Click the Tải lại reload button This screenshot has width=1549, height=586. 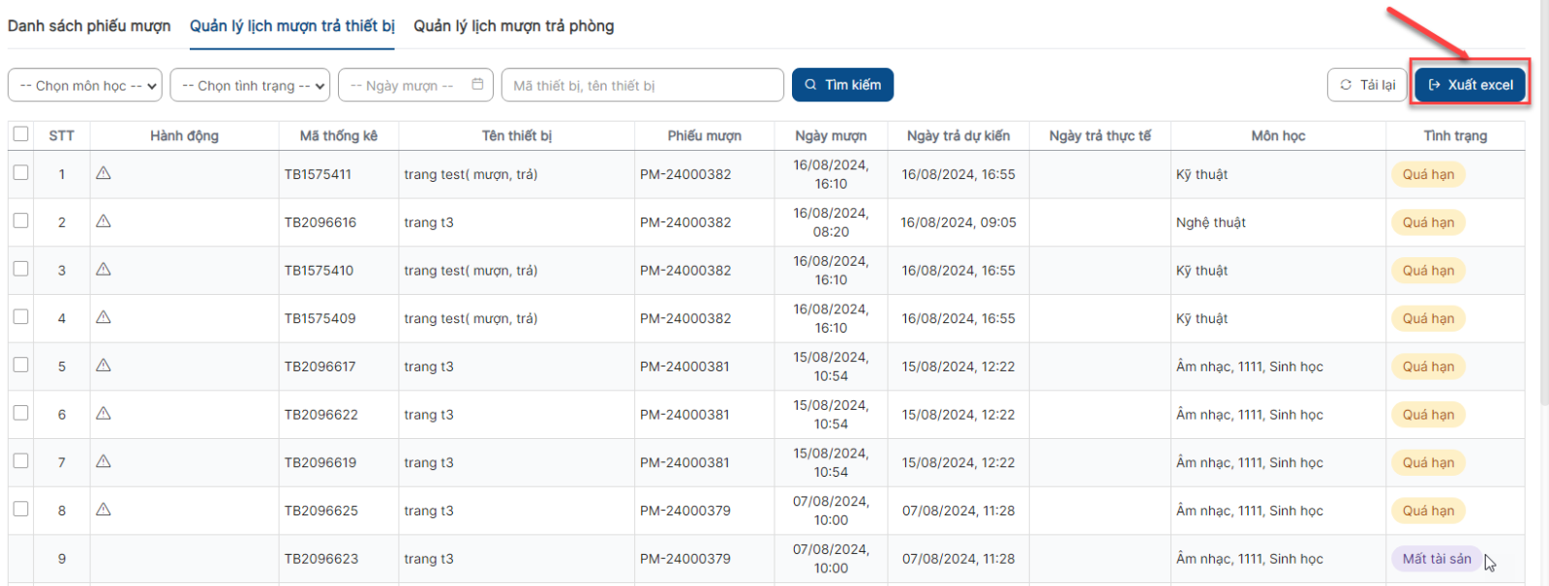pyautogui.click(x=1367, y=85)
